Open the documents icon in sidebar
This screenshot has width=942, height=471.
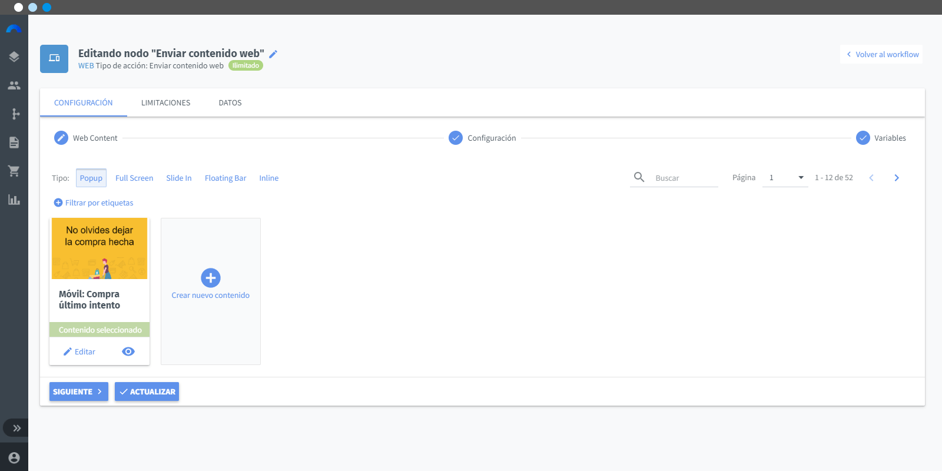tap(14, 142)
